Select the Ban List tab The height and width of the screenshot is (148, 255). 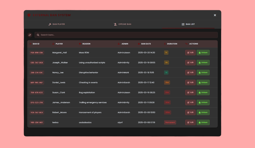click(188, 24)
